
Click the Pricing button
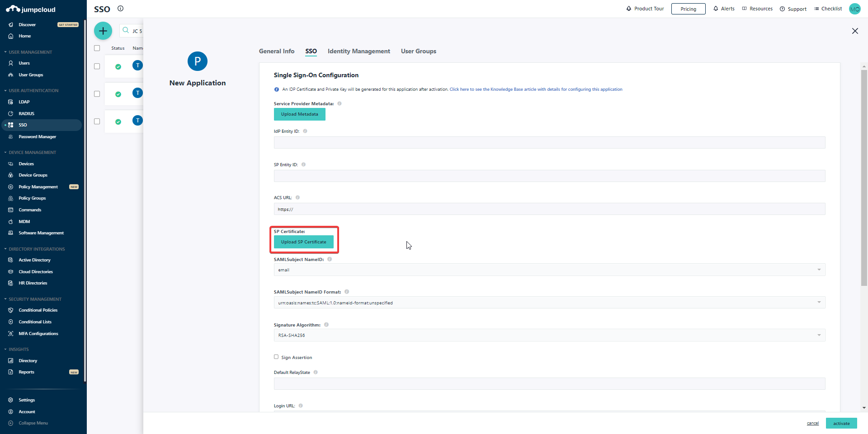pyautogui.click(x=689, y=9)
